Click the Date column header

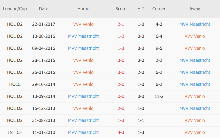click(x=44, y=9)
